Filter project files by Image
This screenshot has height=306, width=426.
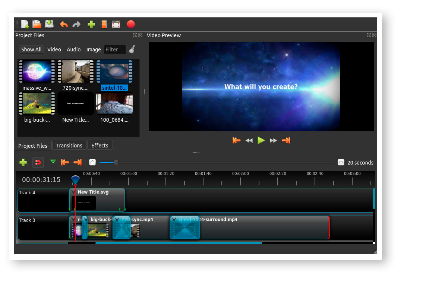click(94, 50)
